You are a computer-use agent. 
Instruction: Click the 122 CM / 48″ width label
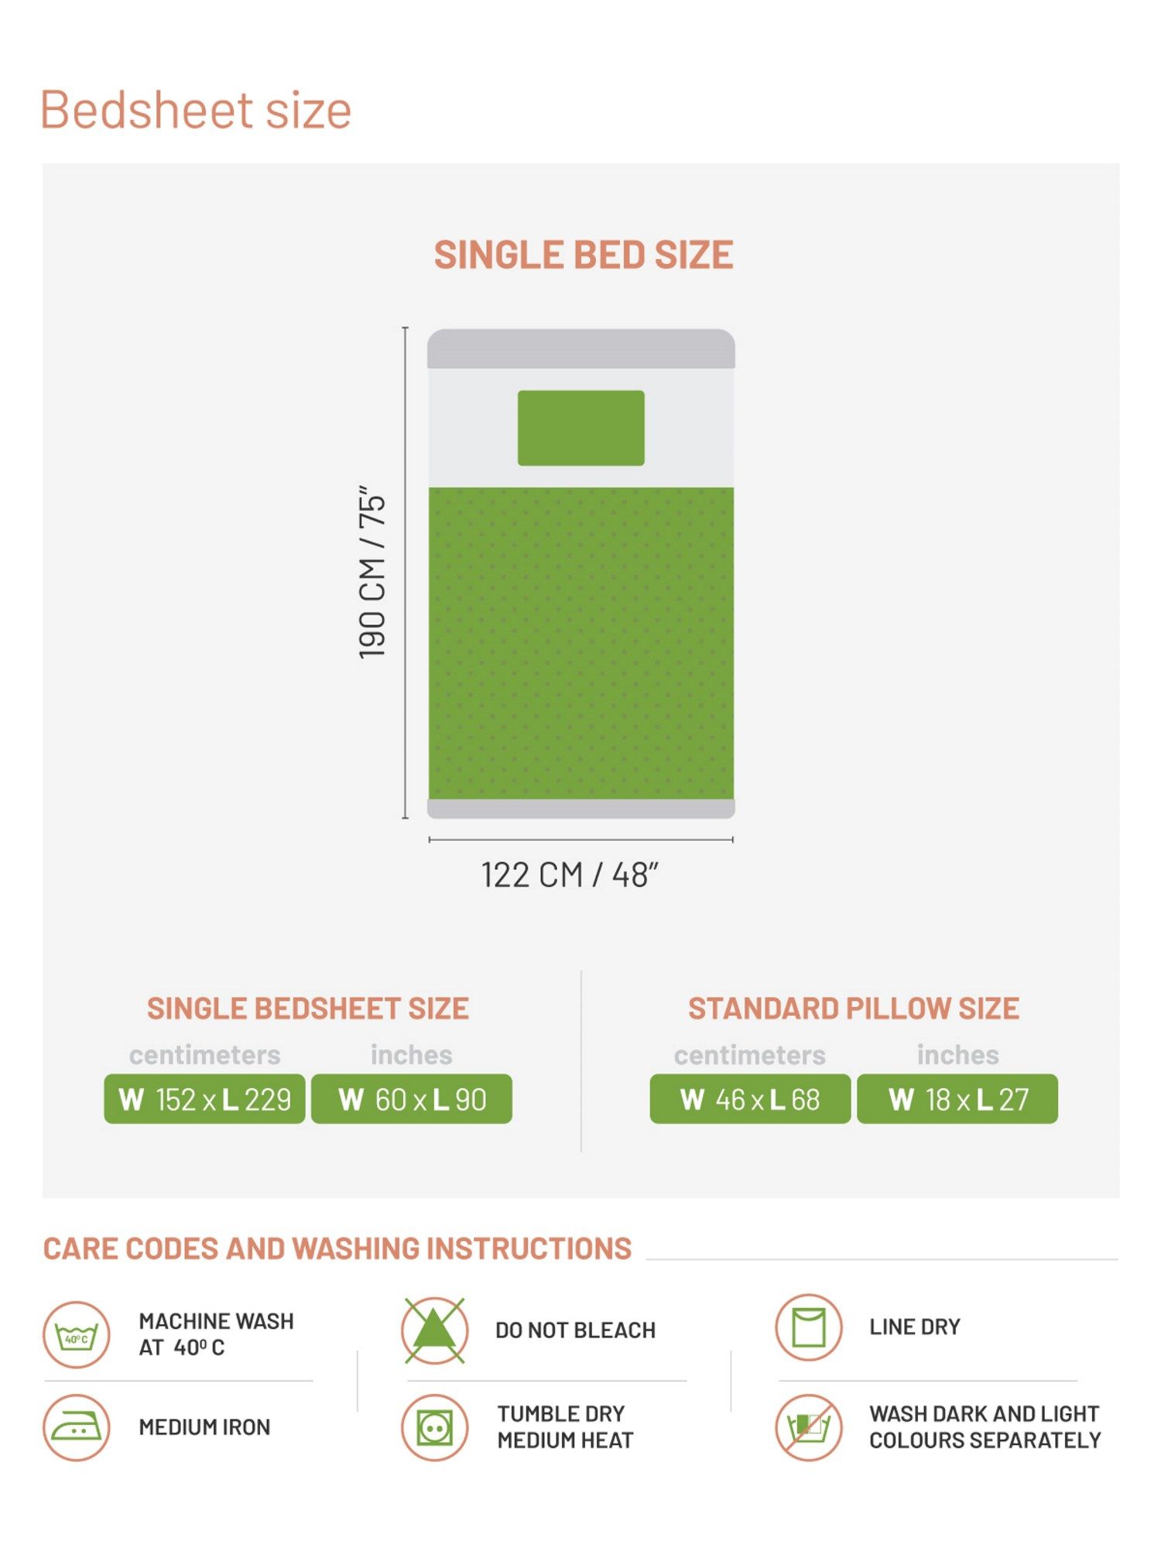570,875
